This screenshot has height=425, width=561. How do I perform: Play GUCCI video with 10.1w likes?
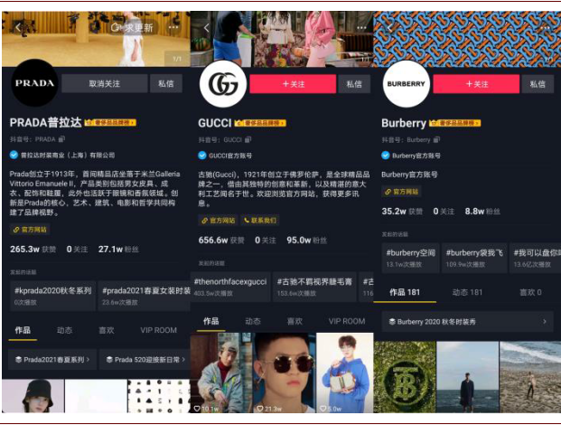click(x=221, y=373)
